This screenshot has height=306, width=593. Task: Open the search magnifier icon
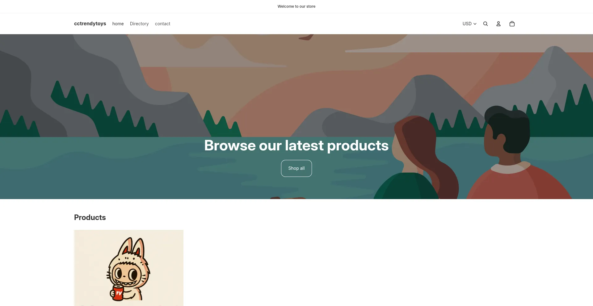tap(486, 24)
